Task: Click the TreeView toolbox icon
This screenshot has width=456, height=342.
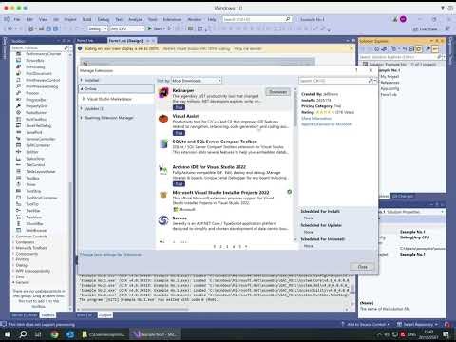Action: [19, 218]
